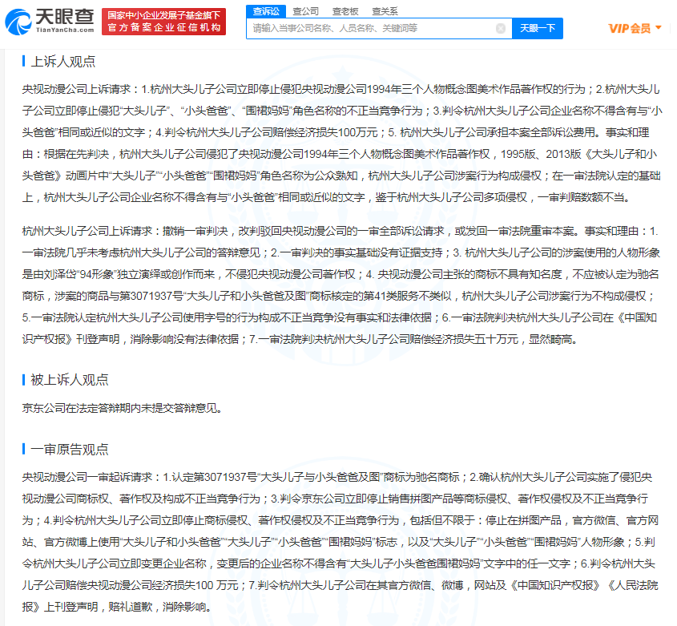Click the Tianyancha logo
The width and height of the screenshot is (677, 626).
click(50, 22)
